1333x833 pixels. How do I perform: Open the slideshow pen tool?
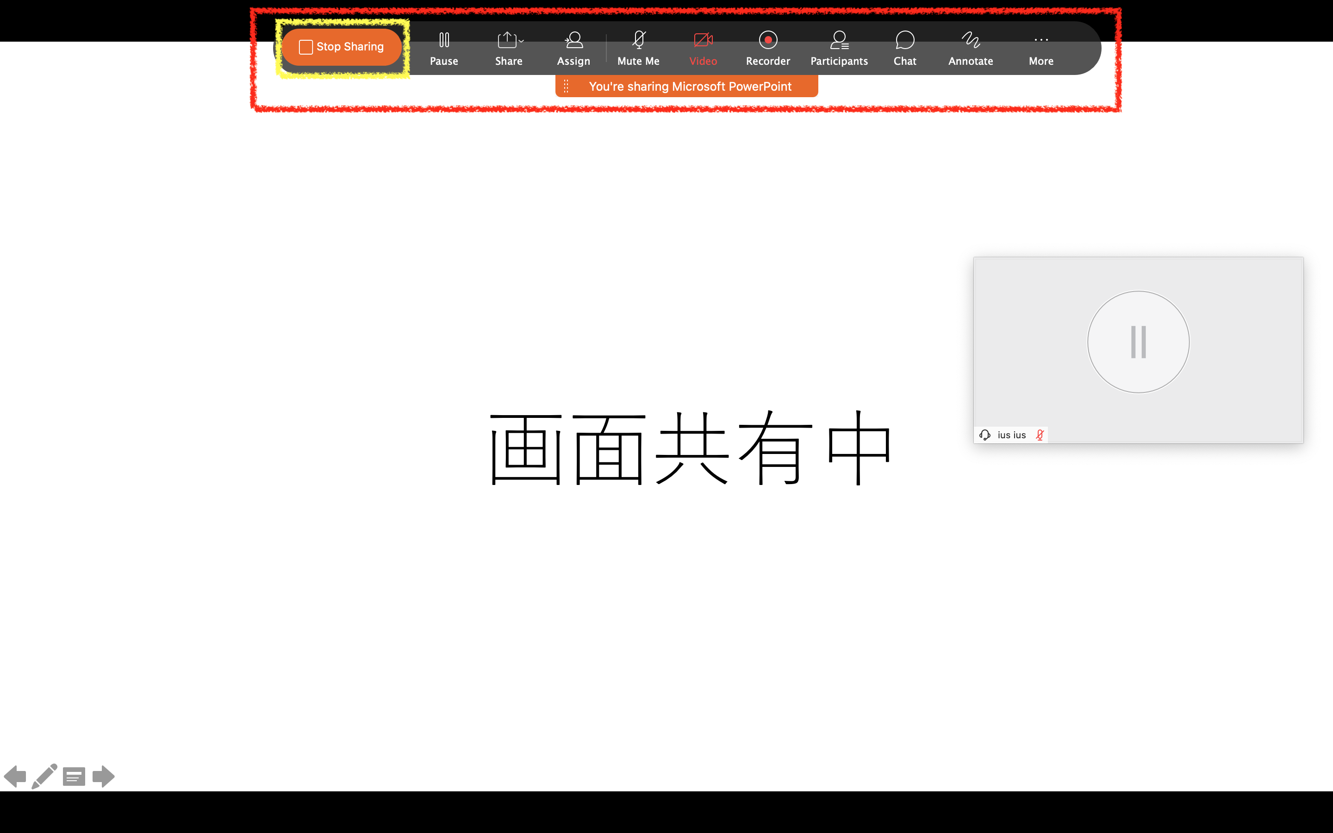pyautogui.click(x=44, y=776)
